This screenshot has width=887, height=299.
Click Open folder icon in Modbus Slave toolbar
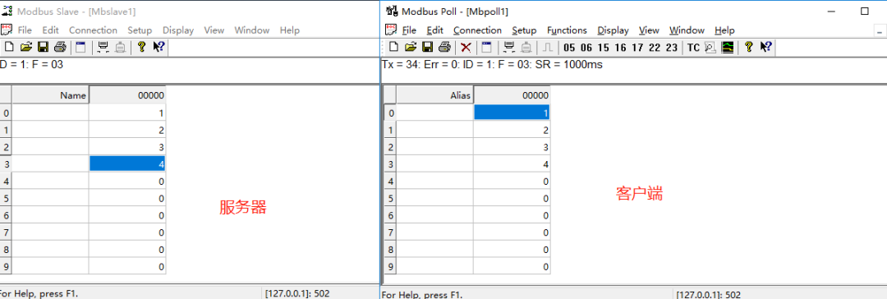click(26, 47)
